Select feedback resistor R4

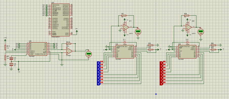click(186, 15)
